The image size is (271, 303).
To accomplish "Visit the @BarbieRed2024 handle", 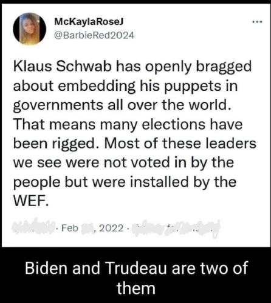I will [94, 36].
